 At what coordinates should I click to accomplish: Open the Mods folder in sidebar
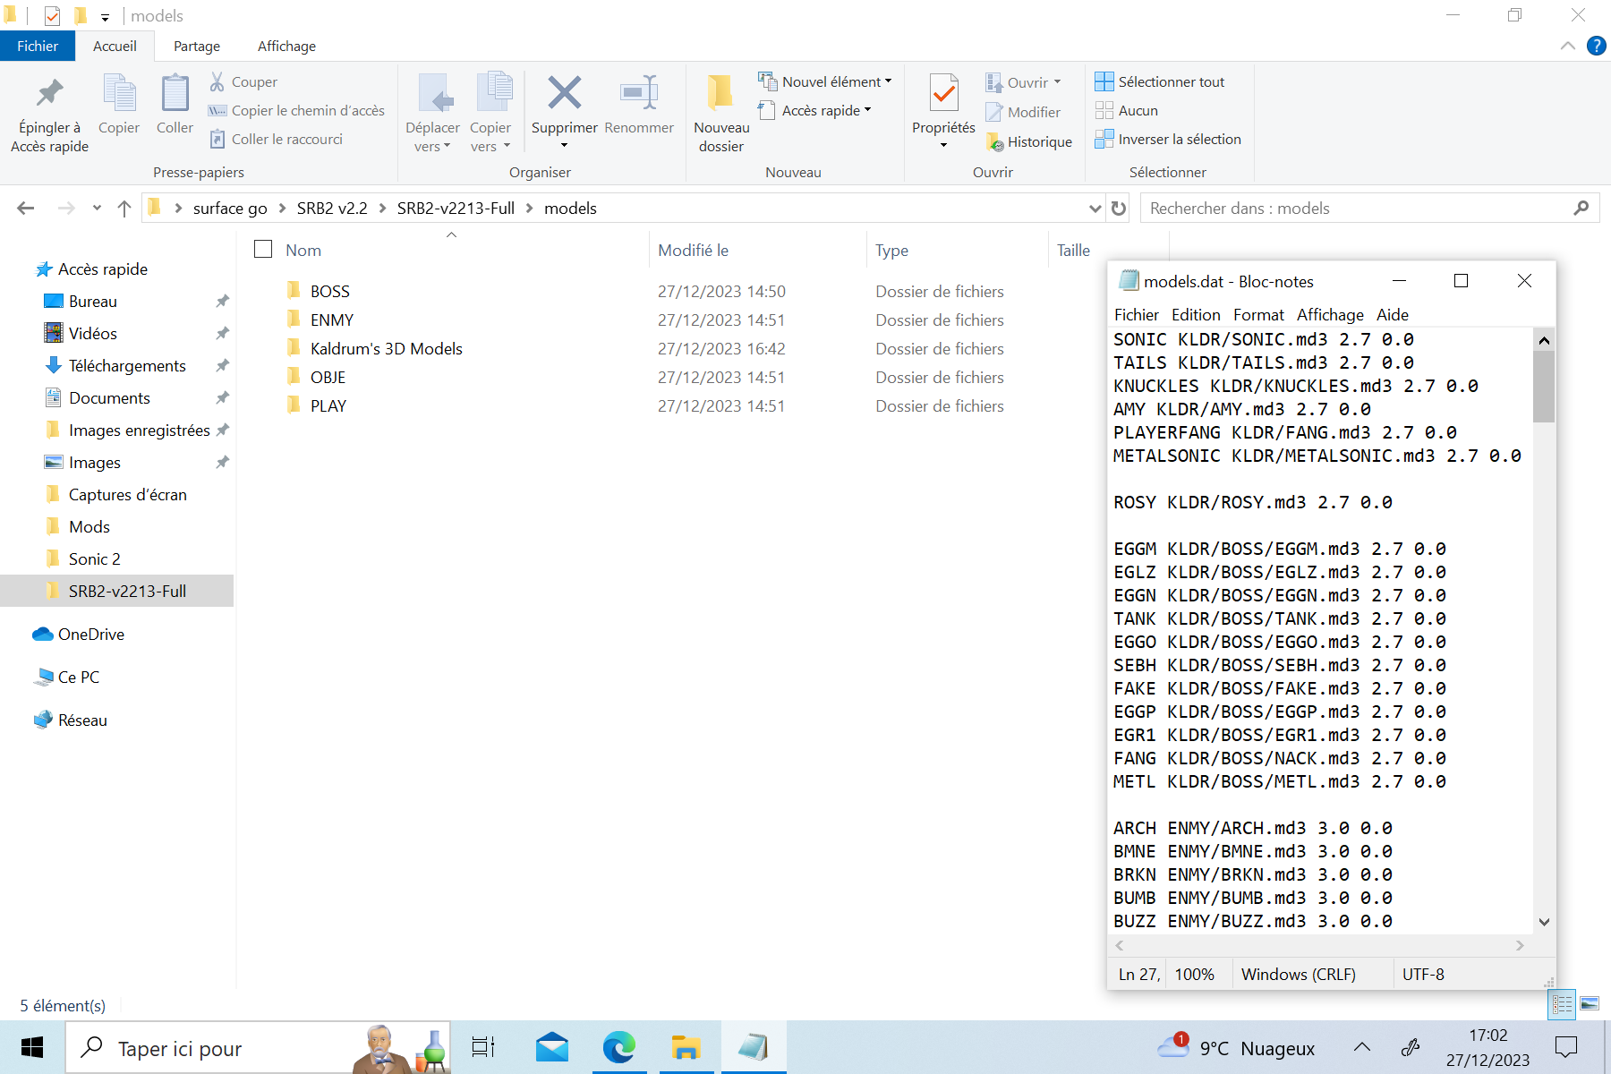coord(89,526)
